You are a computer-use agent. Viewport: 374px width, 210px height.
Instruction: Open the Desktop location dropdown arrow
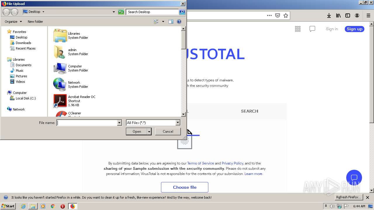pos(44,12)
